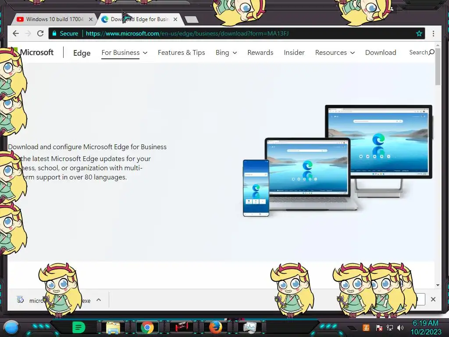This screenshot has width=449, height=337.
Task: Open site Search with magnifier icon
Action: (422, 53)
